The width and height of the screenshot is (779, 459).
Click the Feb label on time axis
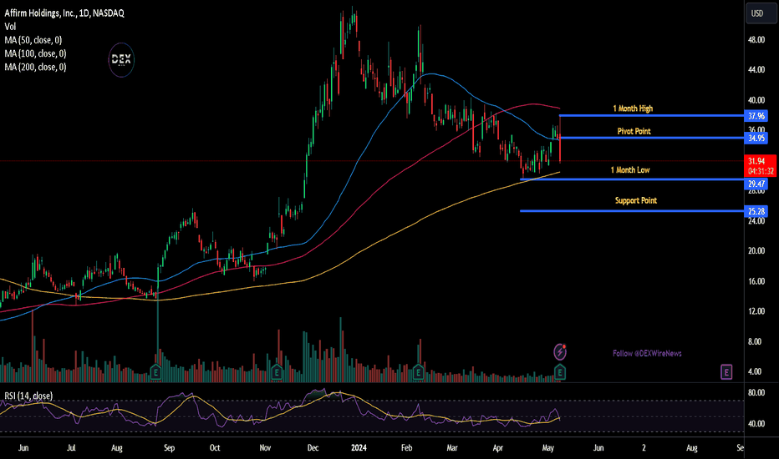coord(406,447)
